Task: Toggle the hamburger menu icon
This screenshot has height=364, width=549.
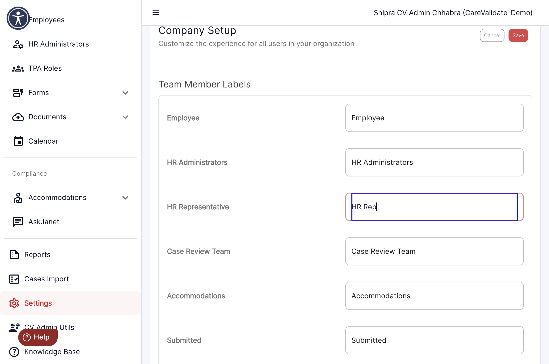Action: [156, 13]
